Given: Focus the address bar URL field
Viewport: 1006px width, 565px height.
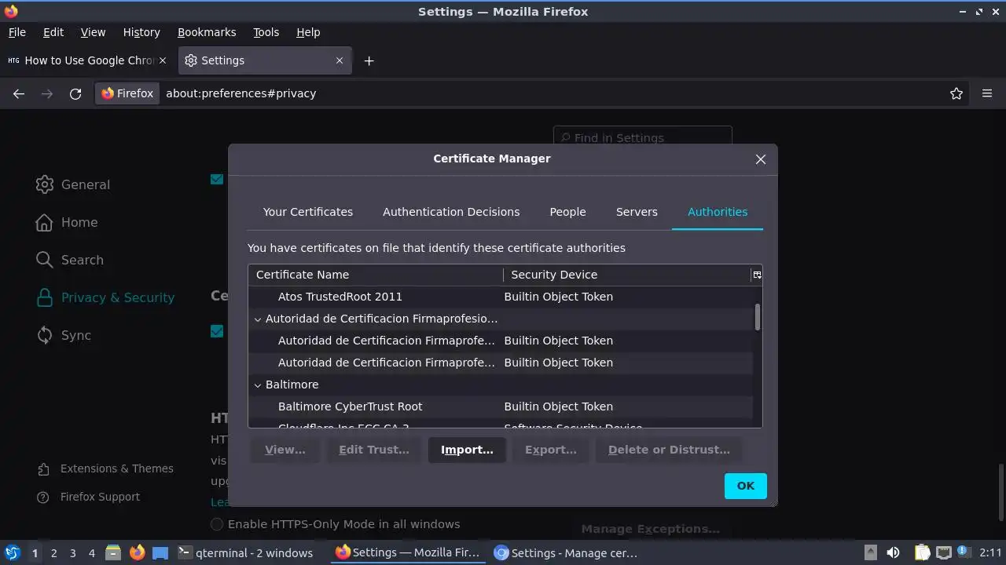Looking at the screenshot, I should [550, 93].
